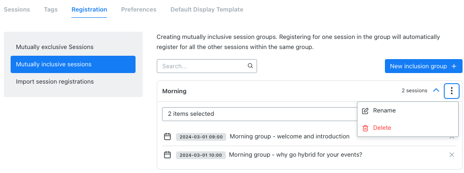Screen dimensions: 464x173
Task: Open the Preferences tab
Action: click(x=138, y=10)
